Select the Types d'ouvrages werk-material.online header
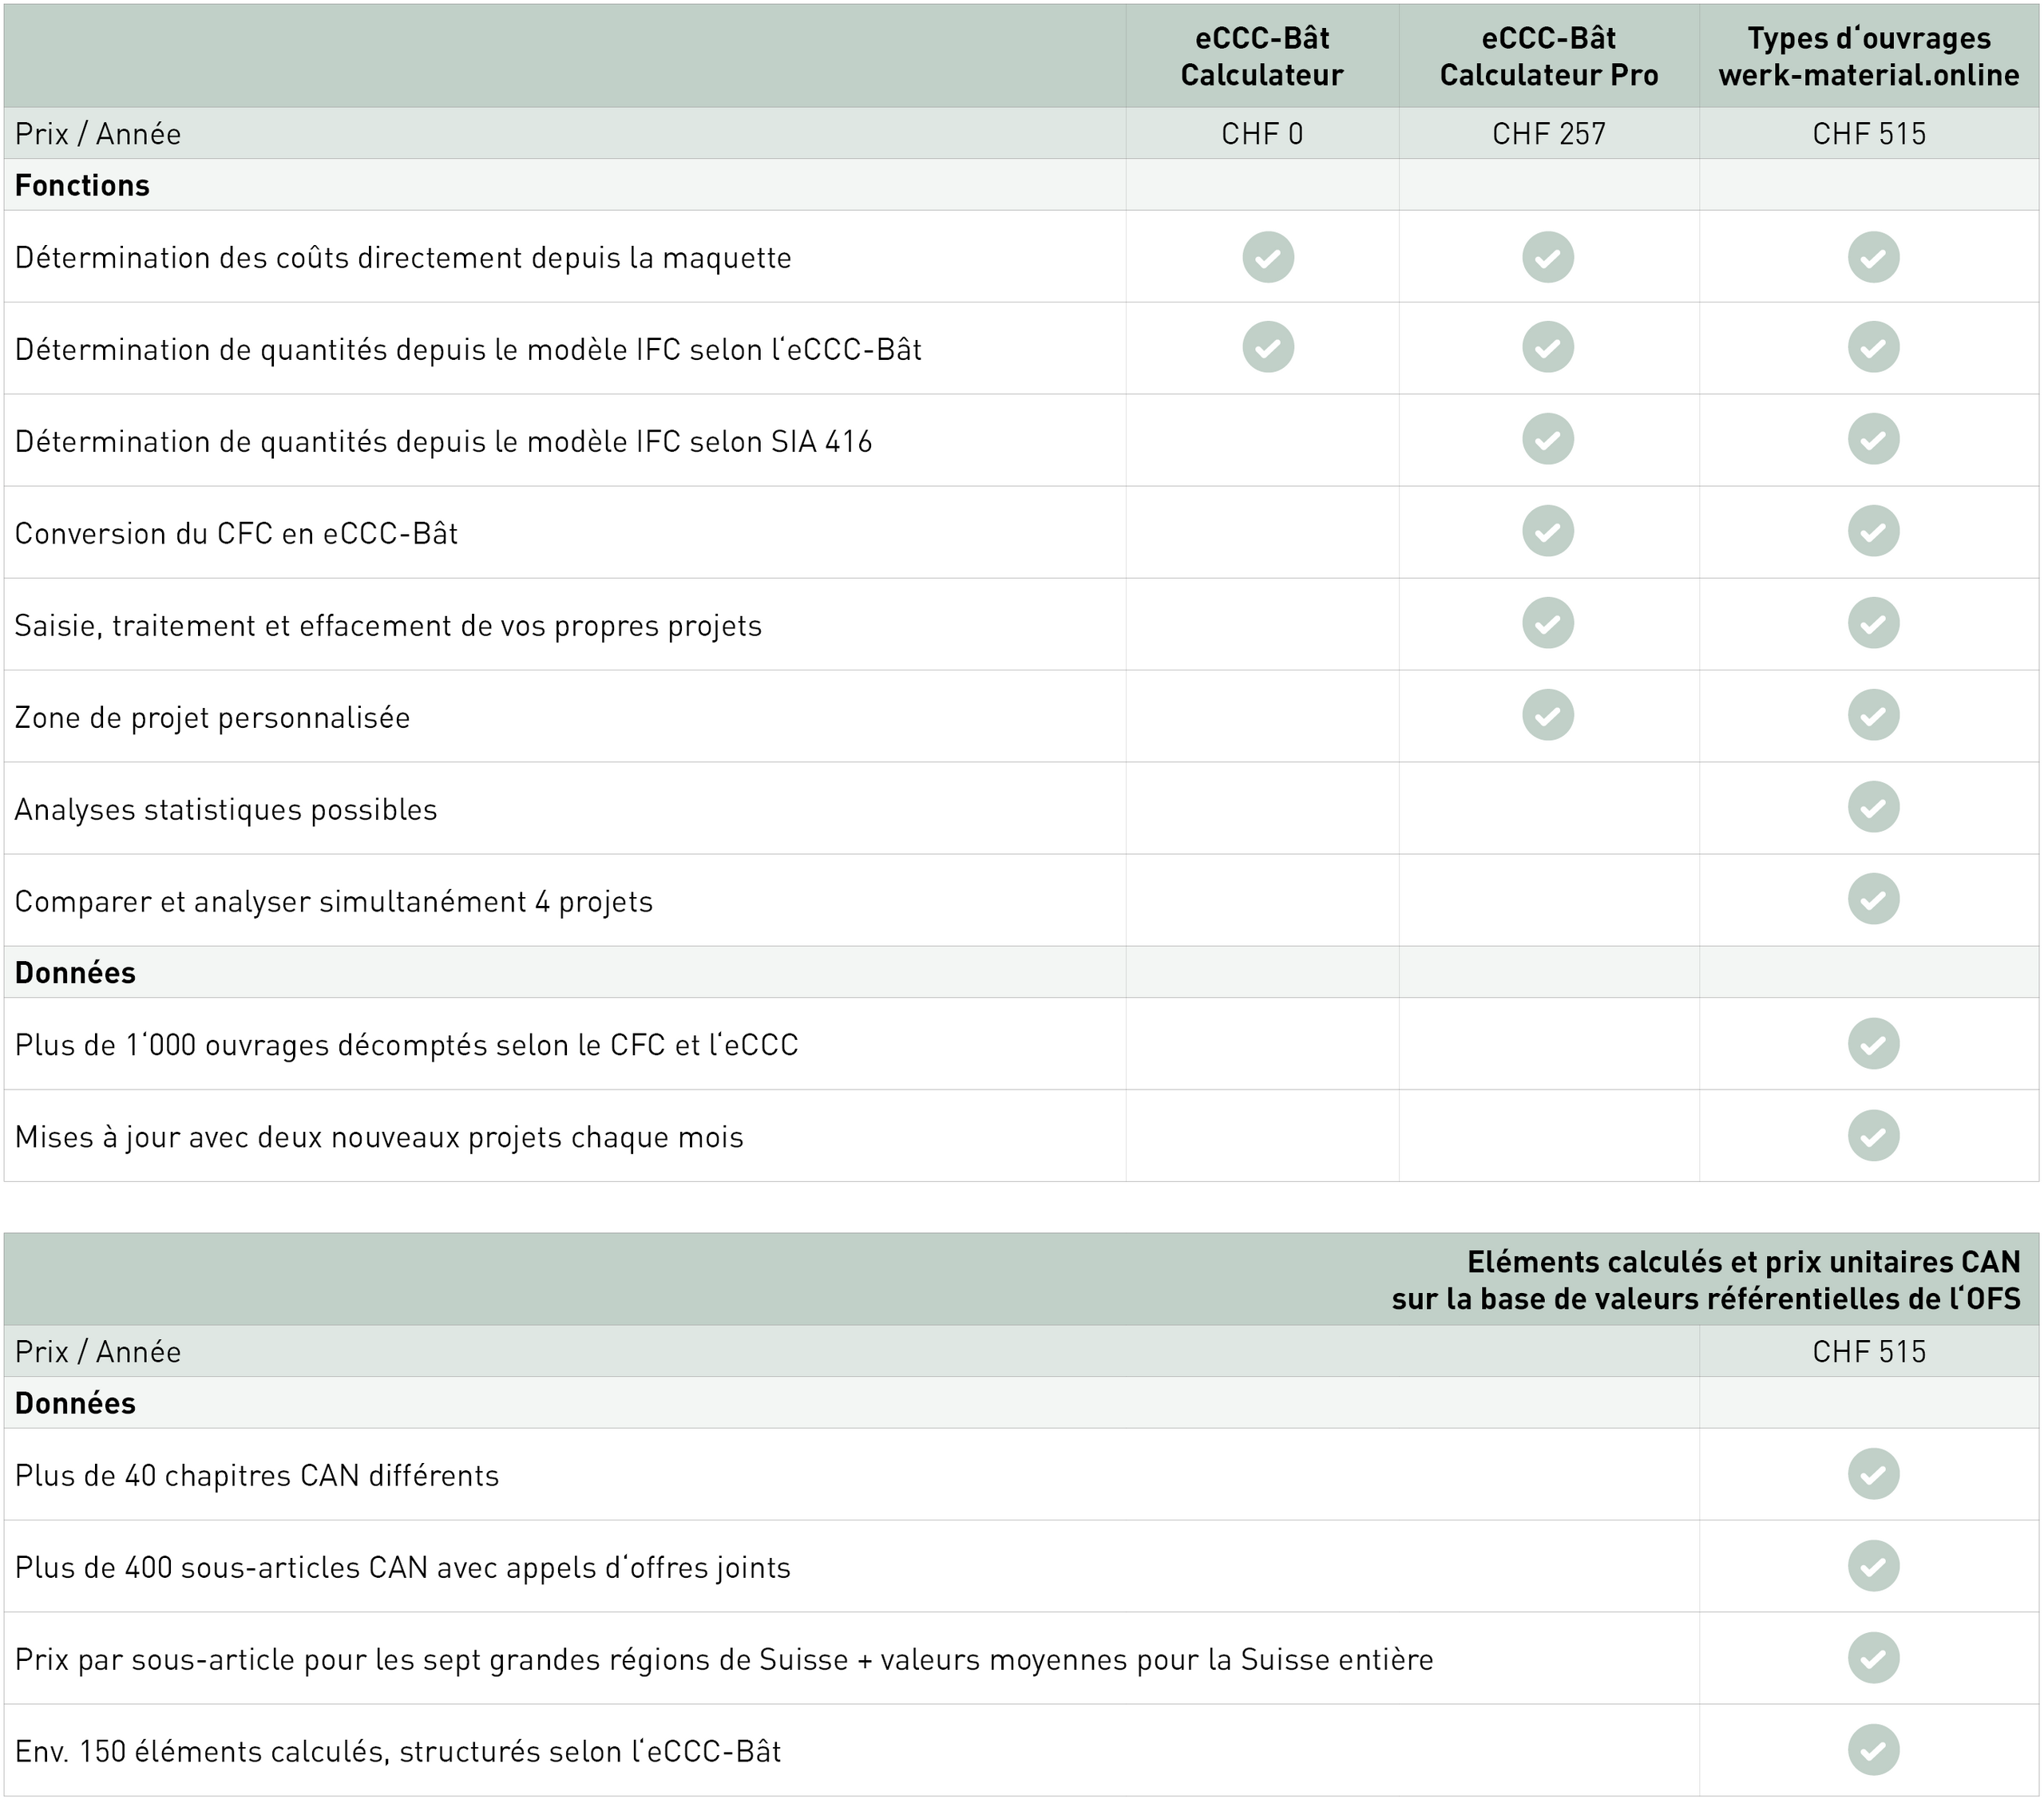Image resolution: width=2044 pixels, height=1803 pixels. [1869, 56]
